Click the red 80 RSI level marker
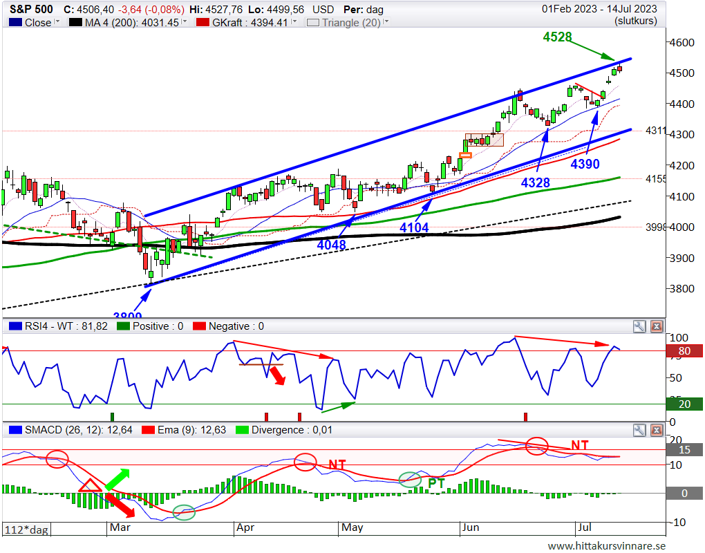The width and height of the screenshot is (705, 553). tap(684, 350)
